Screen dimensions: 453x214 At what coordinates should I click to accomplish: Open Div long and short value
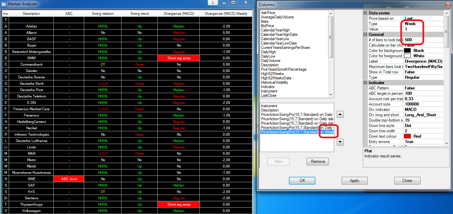click(x=423, y=115)
